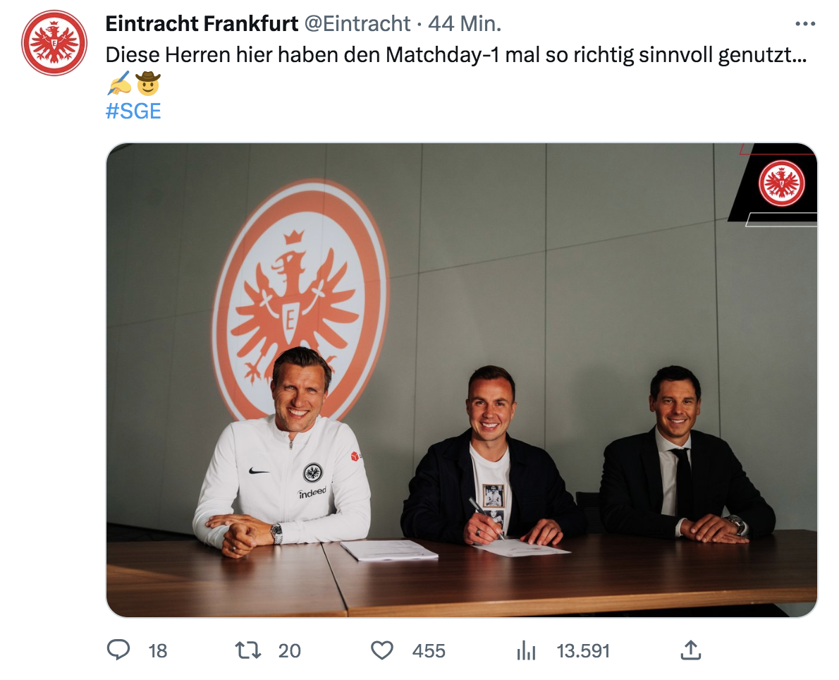Click the 18 replies count
The height and width of the screenshot is (680, 839).
coord(158,650)
